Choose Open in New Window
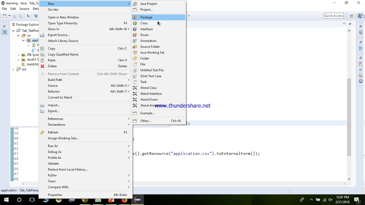The image size is (365, 205). tap(85, 17)
